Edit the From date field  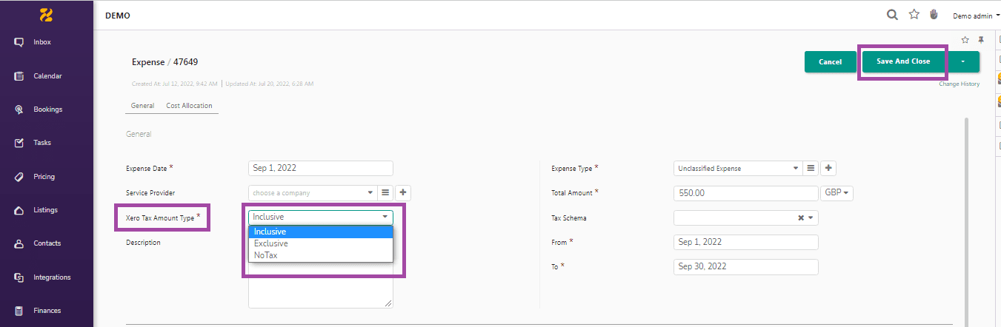745,242
